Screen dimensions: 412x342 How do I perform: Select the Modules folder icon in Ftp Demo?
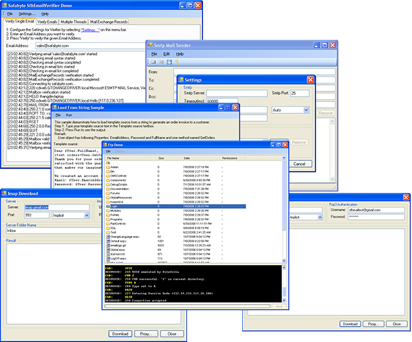point(108,211)
